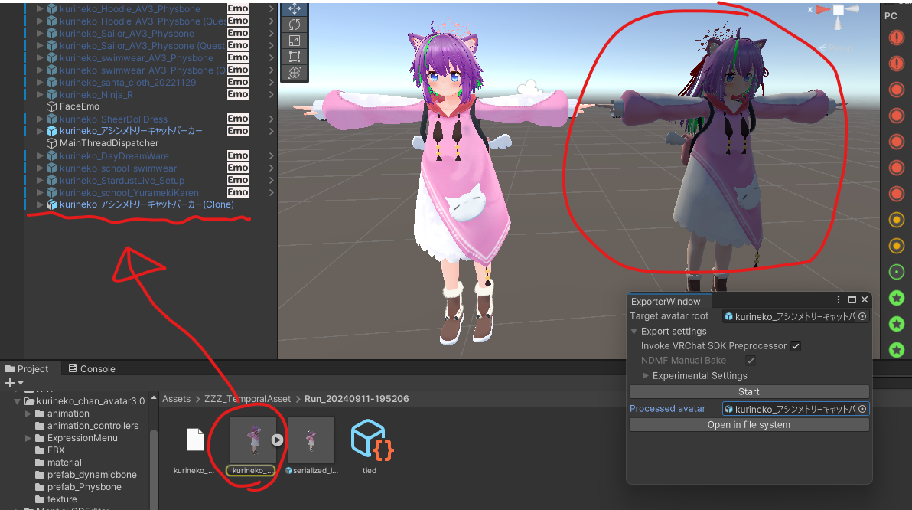Select the prefab_Physbone folder
The image size is (912, 510).
tap(84, 487)
